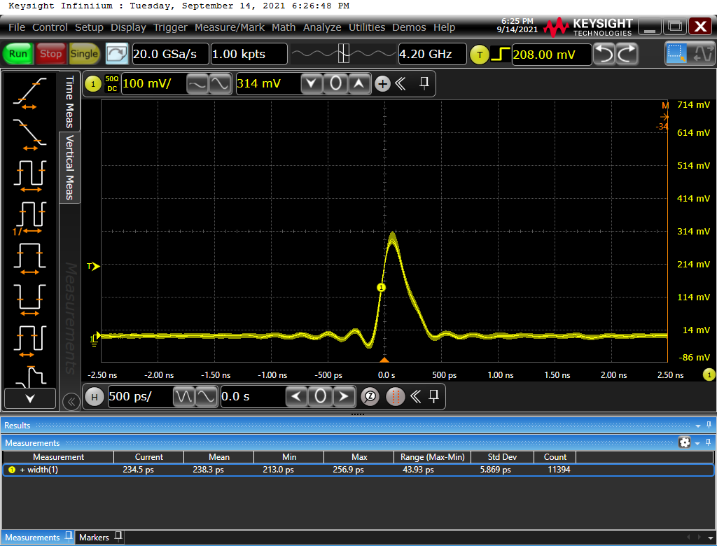Image resolution: width=717 pixels, height=546 pixels.
Task: Click the horizontal zoom icon
Action: coord(370,397)
